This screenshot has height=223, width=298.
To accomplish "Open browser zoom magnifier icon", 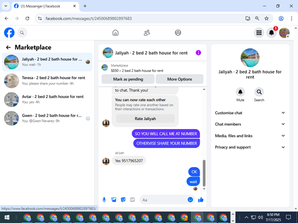I will pyautogui.click(x=257, y=18).
